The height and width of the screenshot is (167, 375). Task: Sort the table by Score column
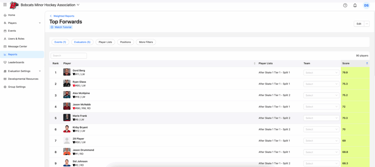pyautogui.click(x=367, y=63)
